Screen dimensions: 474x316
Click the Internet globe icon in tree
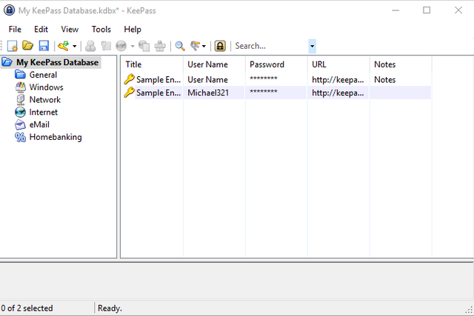20,112
